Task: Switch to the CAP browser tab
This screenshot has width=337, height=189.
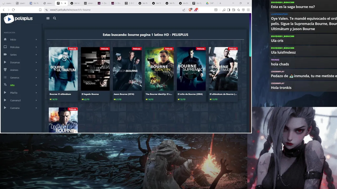Action: click(x=211, y=3)
